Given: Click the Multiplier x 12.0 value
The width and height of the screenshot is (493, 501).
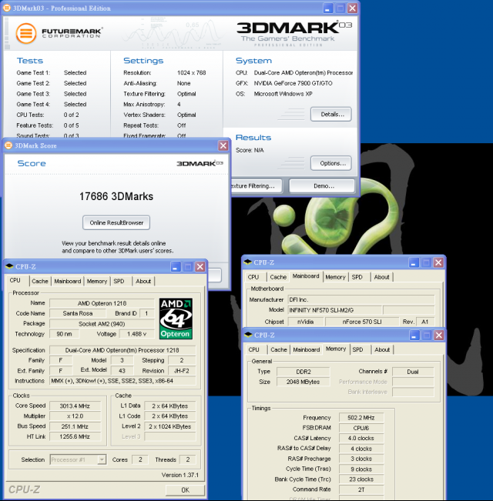Looking at the screenshot, I should pos(75,416).
